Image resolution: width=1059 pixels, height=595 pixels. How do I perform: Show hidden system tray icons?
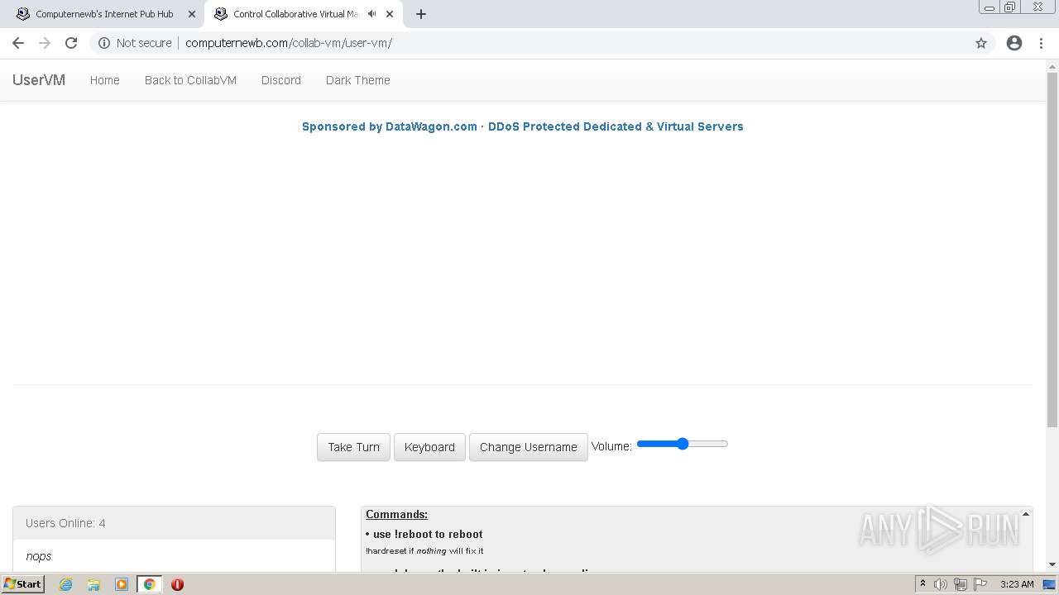(x=923, y=584)
